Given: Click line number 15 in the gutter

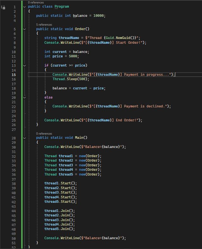Looking at the screenshot, I should click(x=14, y=75).
